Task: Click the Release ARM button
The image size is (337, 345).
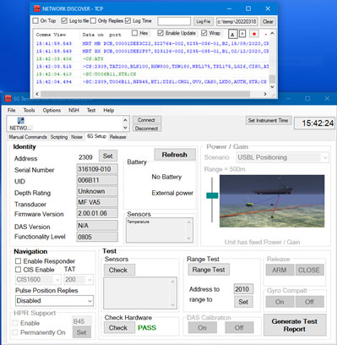Action: click(x=280, y=270)
